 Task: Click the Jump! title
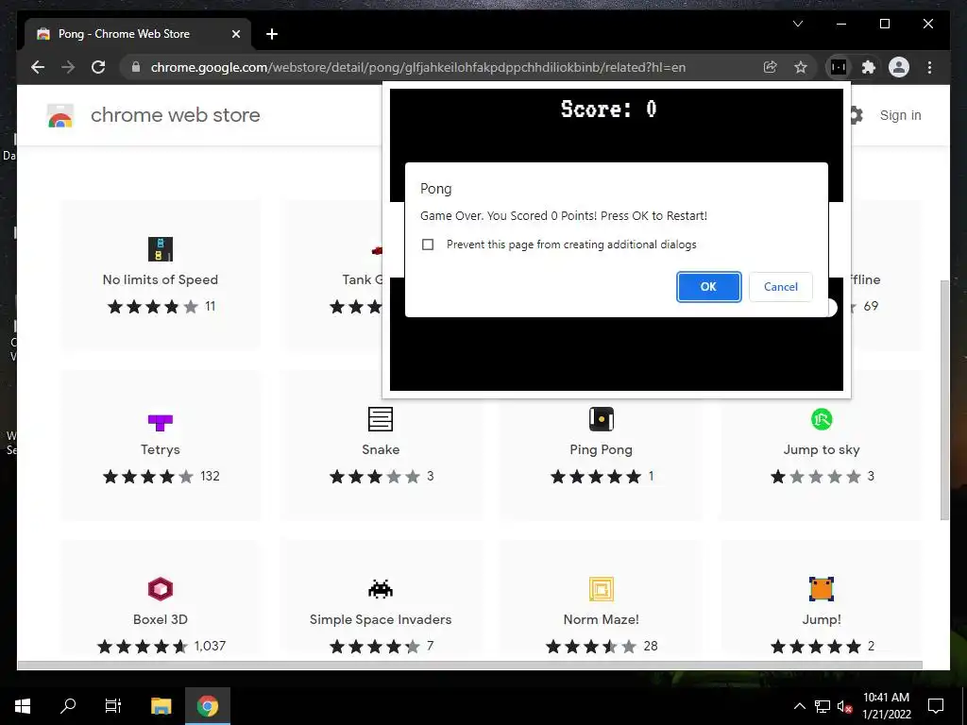[x=822, y=619]
